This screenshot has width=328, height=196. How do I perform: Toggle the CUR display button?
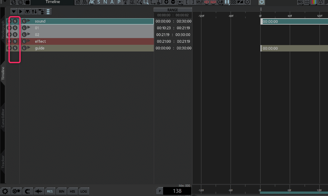click(220, 2)
